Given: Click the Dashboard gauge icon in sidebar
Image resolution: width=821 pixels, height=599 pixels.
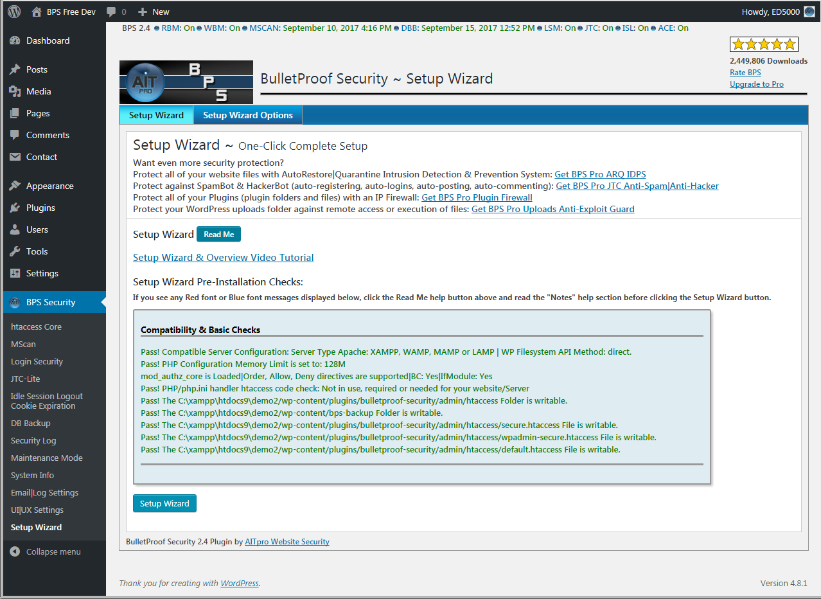Looking at the screenshot, I should point(15,40).
